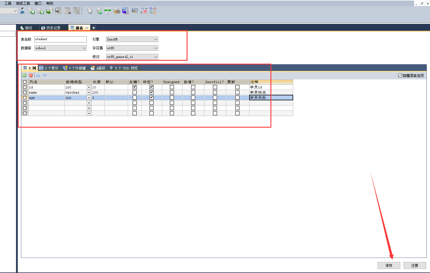Switch to 3 个外部键 tab
Viewport: 430px width, 273px height.
tap(75, 68)
